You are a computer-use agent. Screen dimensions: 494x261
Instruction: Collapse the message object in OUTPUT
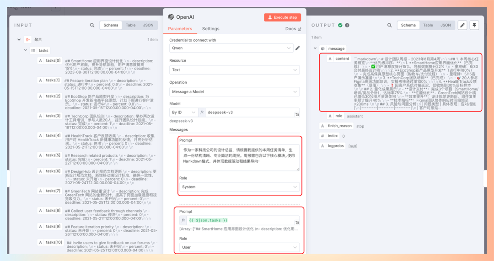[315, 48]
